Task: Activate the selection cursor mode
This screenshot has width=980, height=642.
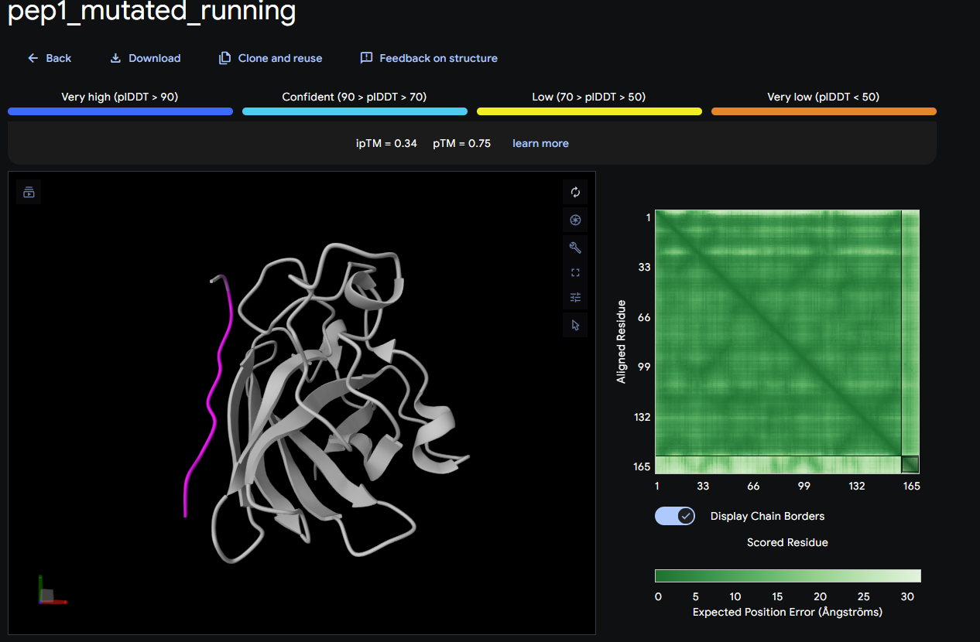Action: 575,325
